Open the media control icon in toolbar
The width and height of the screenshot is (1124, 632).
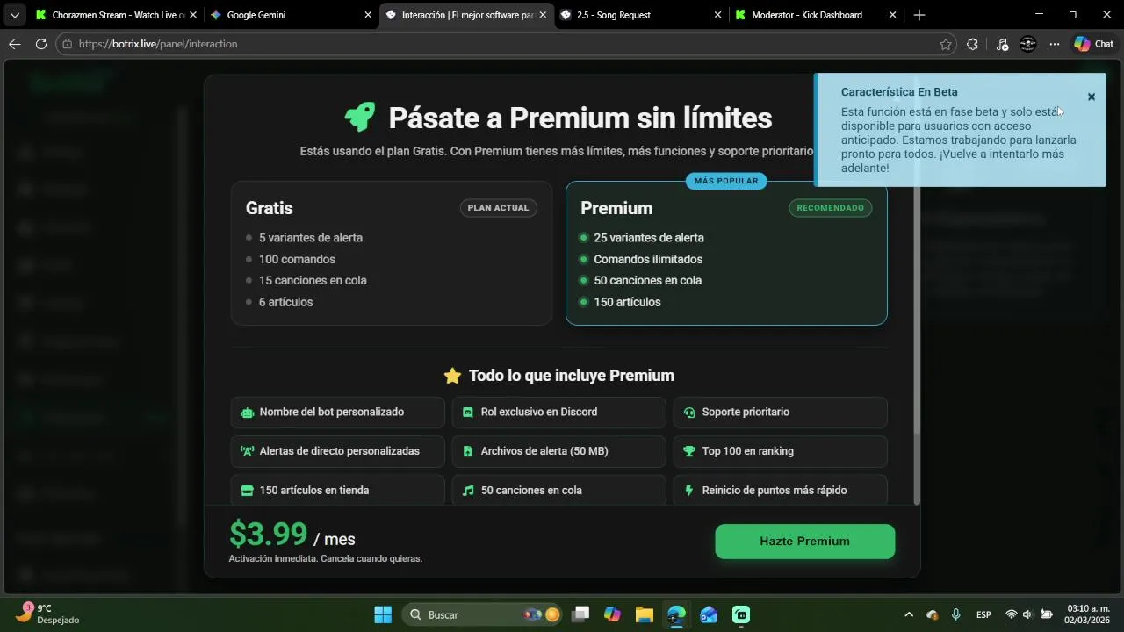click(x=1002, y=44)
